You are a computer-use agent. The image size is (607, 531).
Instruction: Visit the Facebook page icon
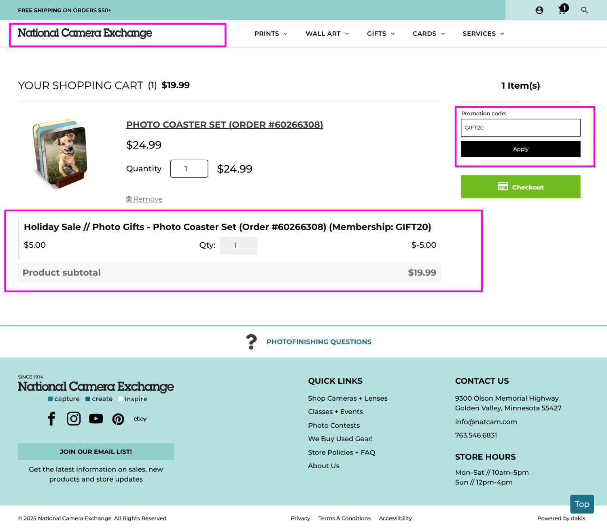(51, 418)
